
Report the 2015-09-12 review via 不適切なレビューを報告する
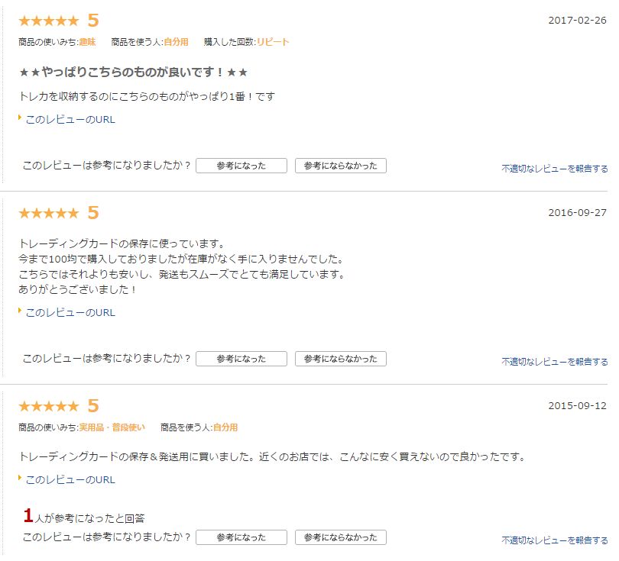point(554,540)
